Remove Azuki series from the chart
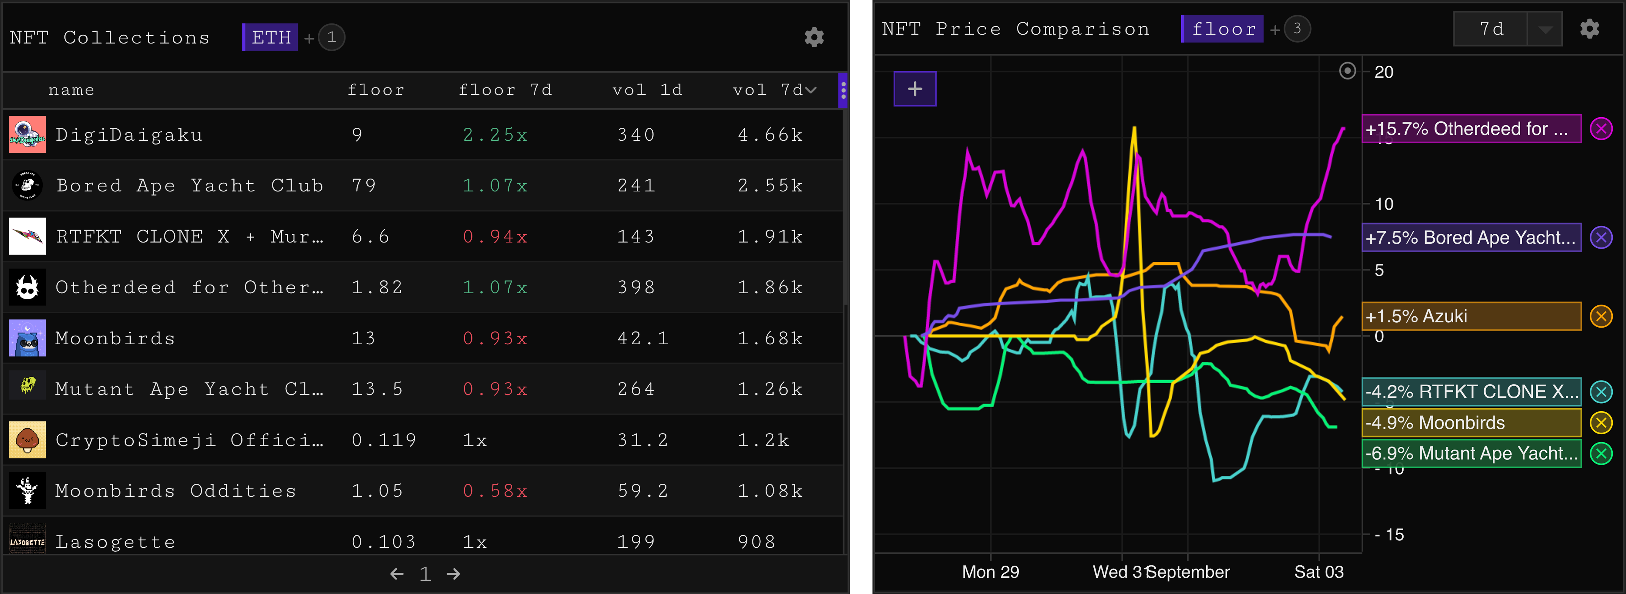 pos(1601,316)
